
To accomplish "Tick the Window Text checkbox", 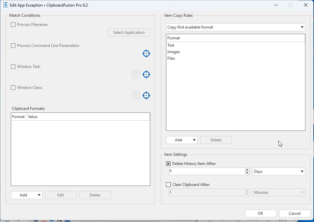I will point(13,67).
